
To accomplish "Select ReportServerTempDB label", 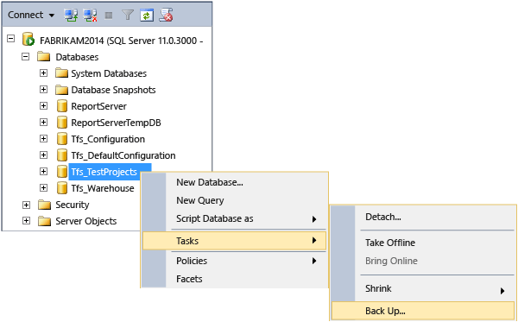I will pos(116,123).
